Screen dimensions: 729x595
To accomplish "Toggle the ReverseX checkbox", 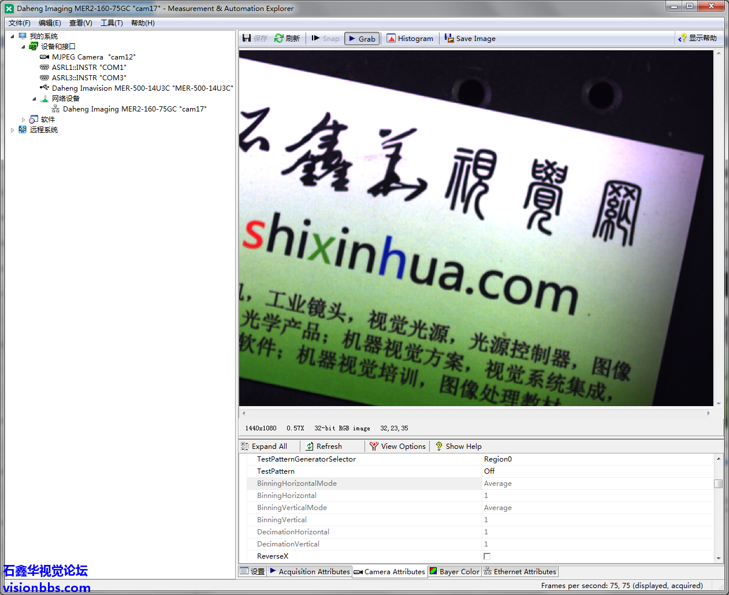I will (487, 556).
